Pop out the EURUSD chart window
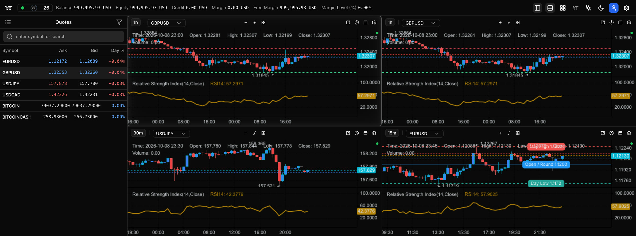The width and height of the screenshot is (636, 236). click(x=603, y=133)
